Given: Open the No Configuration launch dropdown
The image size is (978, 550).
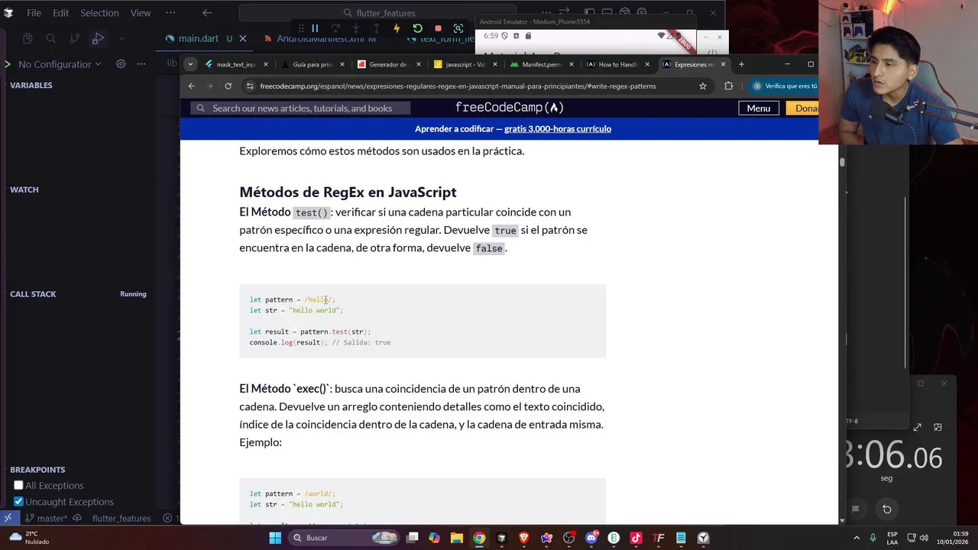Looking at the screenshot, I should [x=60, y=64].
